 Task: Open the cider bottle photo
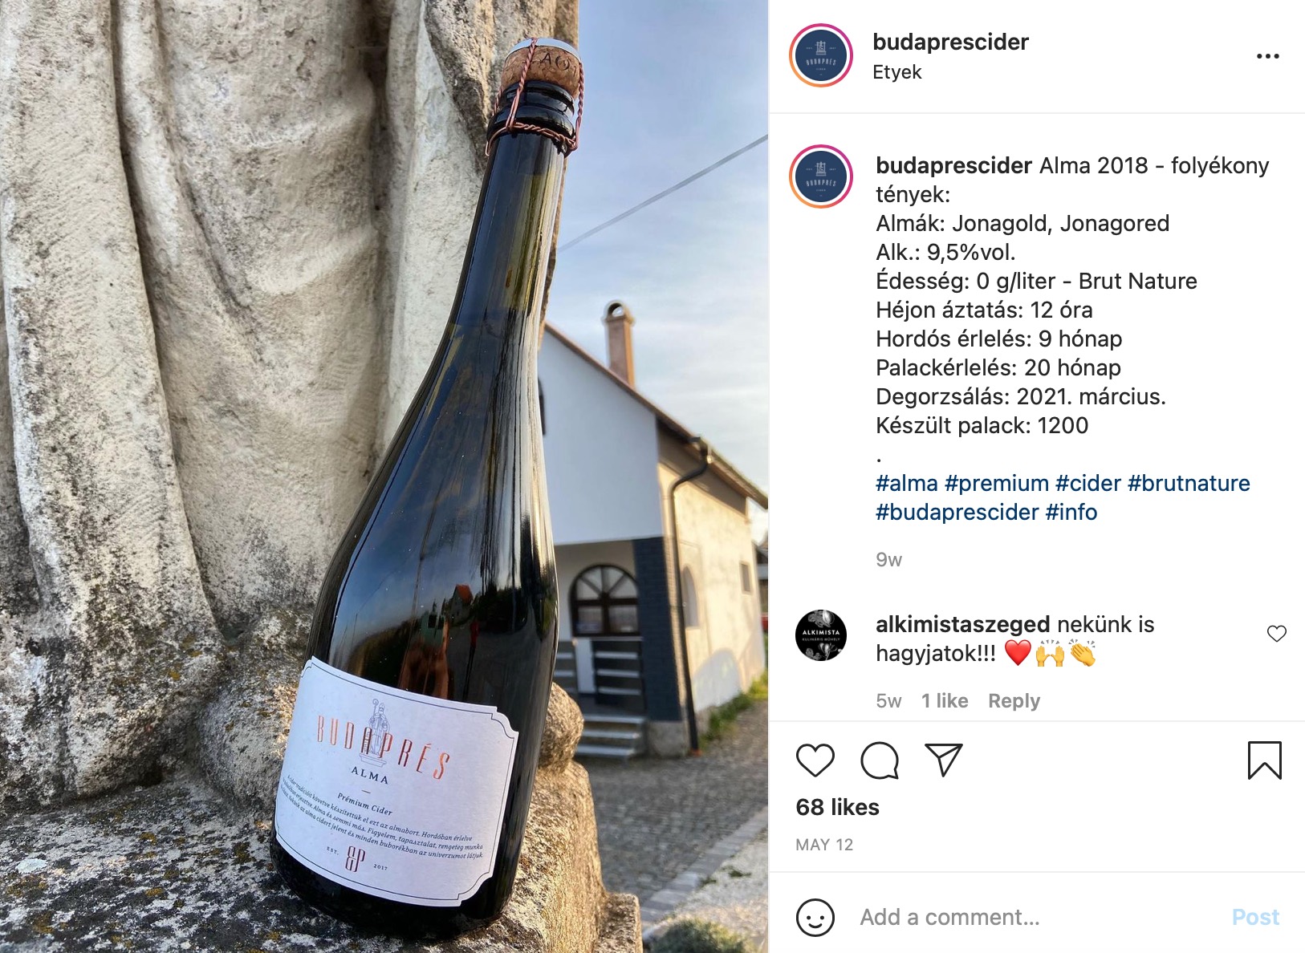click(x=384, y=476)
